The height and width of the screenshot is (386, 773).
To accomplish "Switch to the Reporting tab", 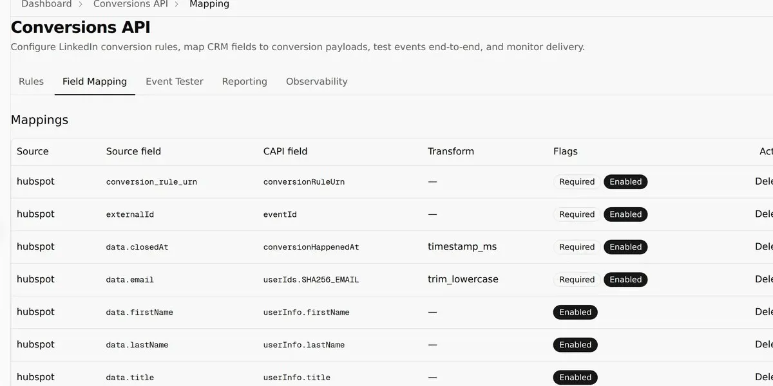I will 244,82.
